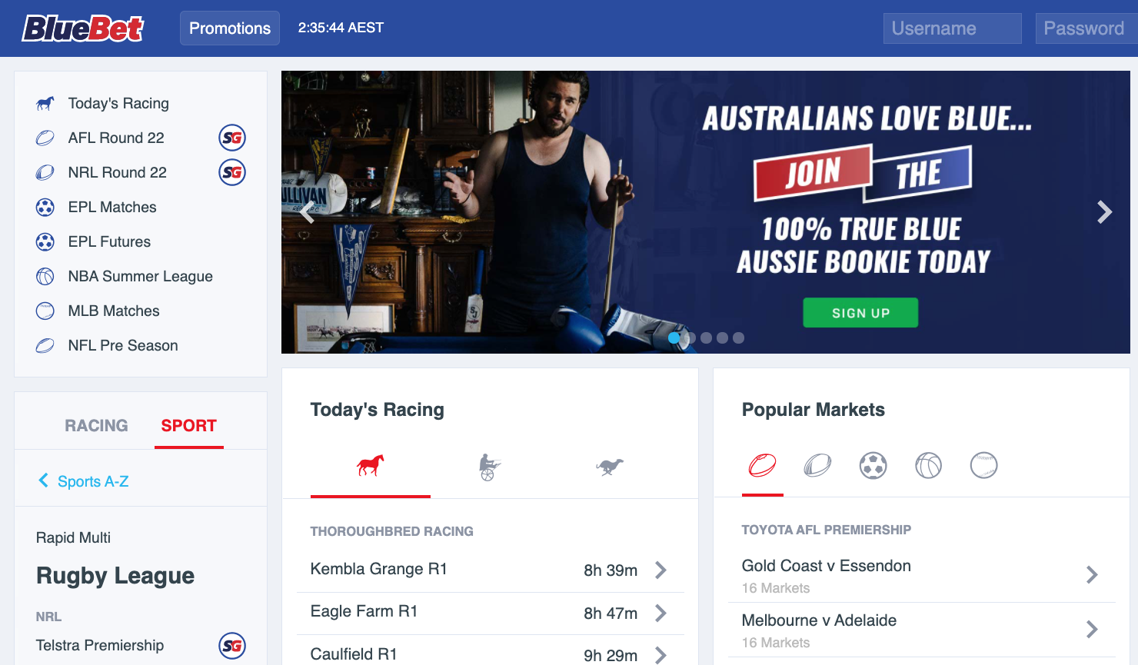Switch to the RACING tab
Screen dimensions: 1138x665
96,425
